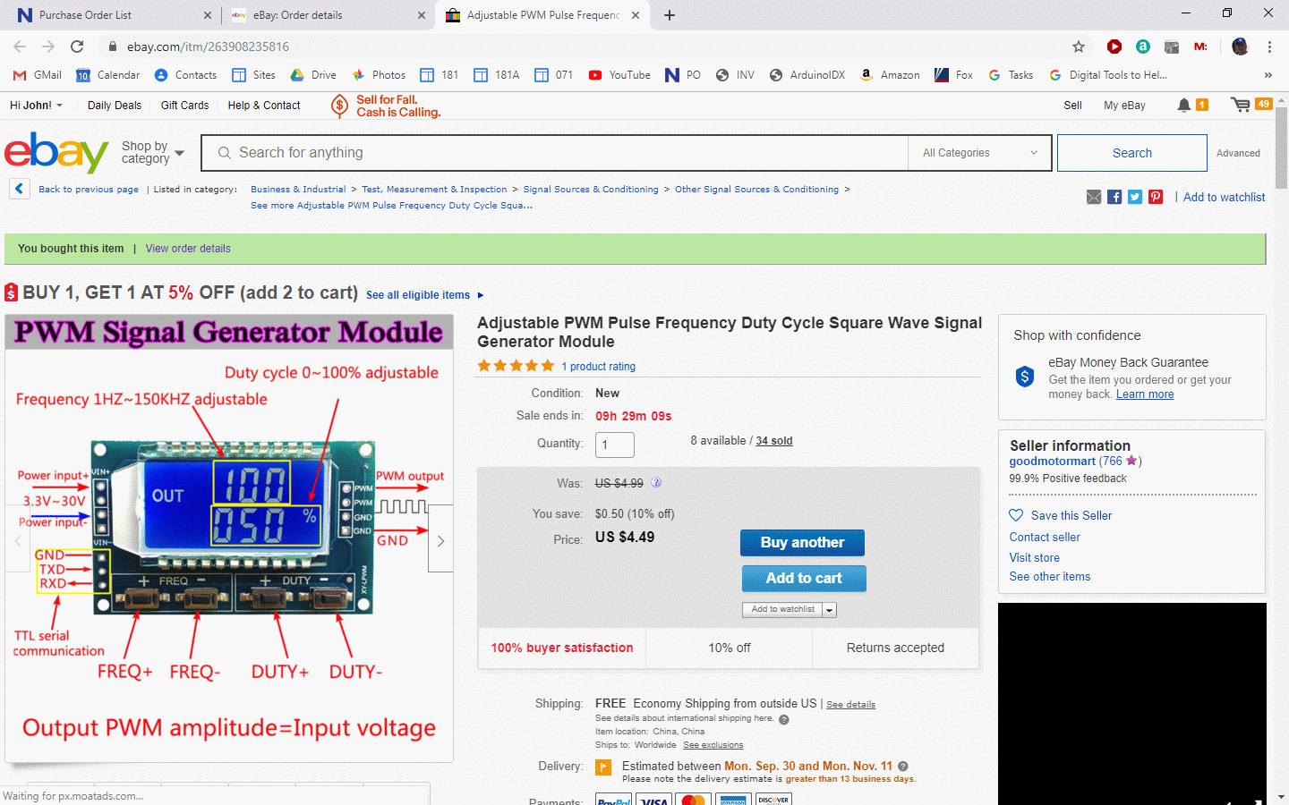Click the shopping cart icon

click(1241, 105)
